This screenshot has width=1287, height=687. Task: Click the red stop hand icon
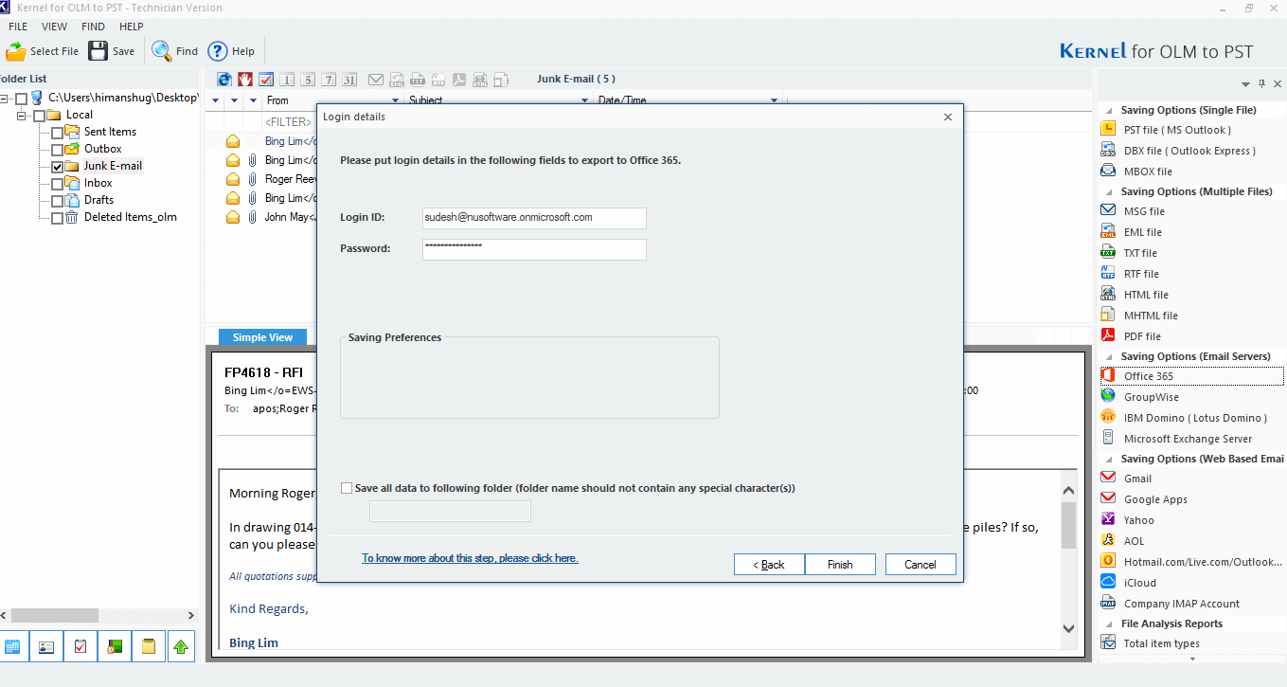(245, 80)
